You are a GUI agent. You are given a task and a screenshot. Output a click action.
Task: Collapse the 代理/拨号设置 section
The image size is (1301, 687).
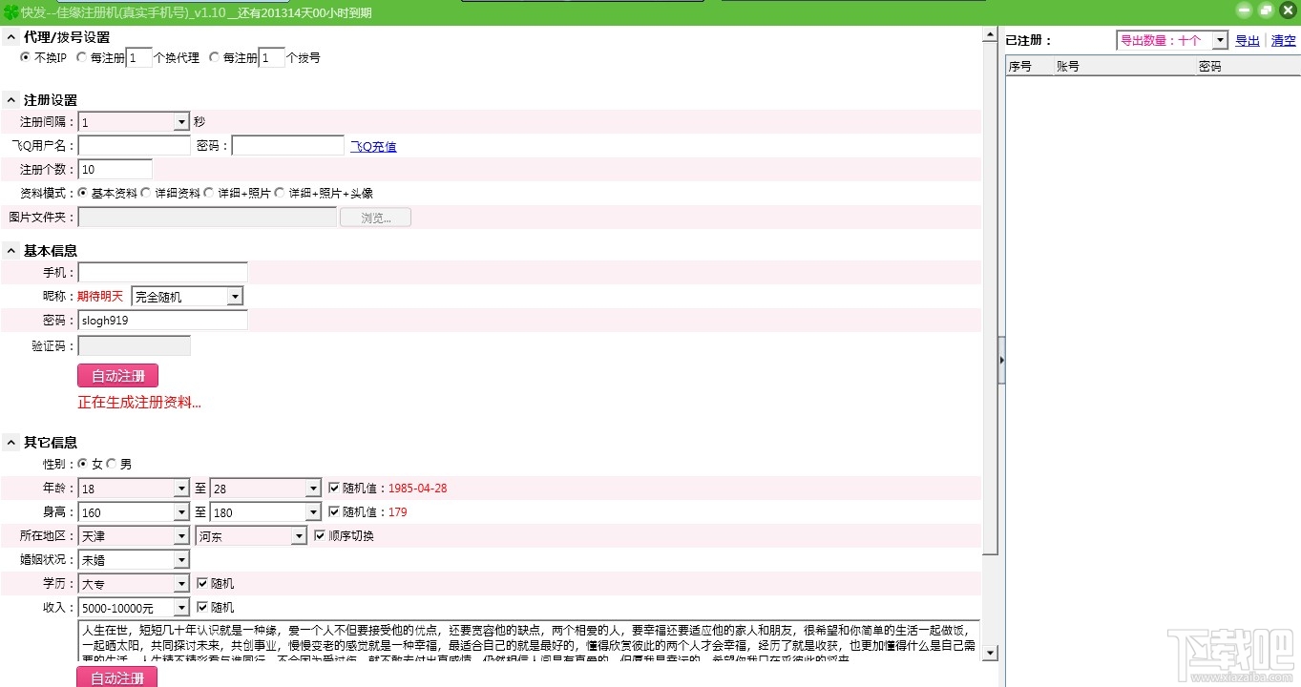tap(10, 37)
